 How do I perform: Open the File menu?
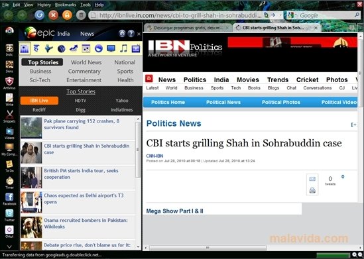click(x=5, y=5)
